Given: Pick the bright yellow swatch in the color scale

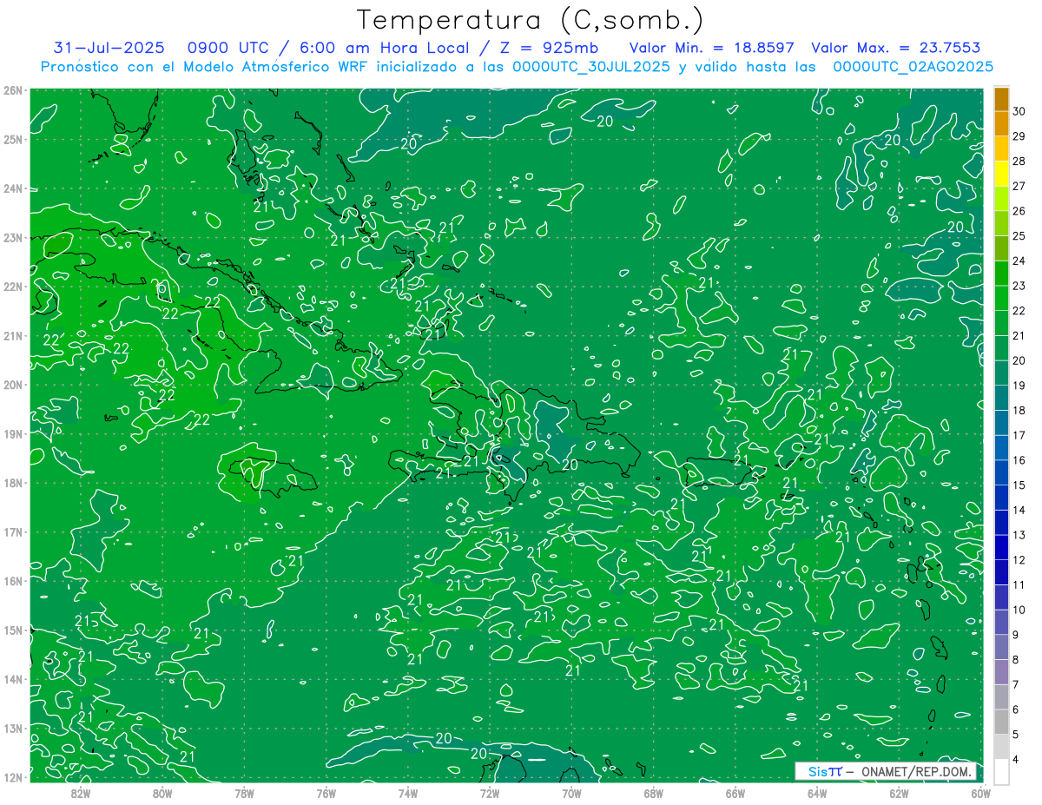Looking at the screenshot, I should click(1001, 174).
